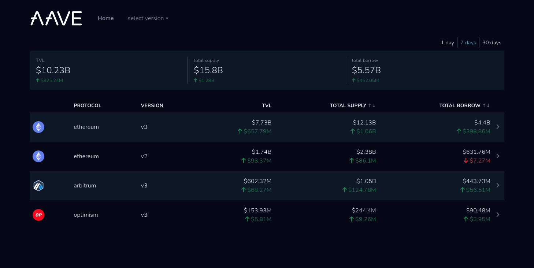534x268 pixels.
Task: Click the PROTOCOL column header
Action: pyautogui.click(x=88, y=105)
